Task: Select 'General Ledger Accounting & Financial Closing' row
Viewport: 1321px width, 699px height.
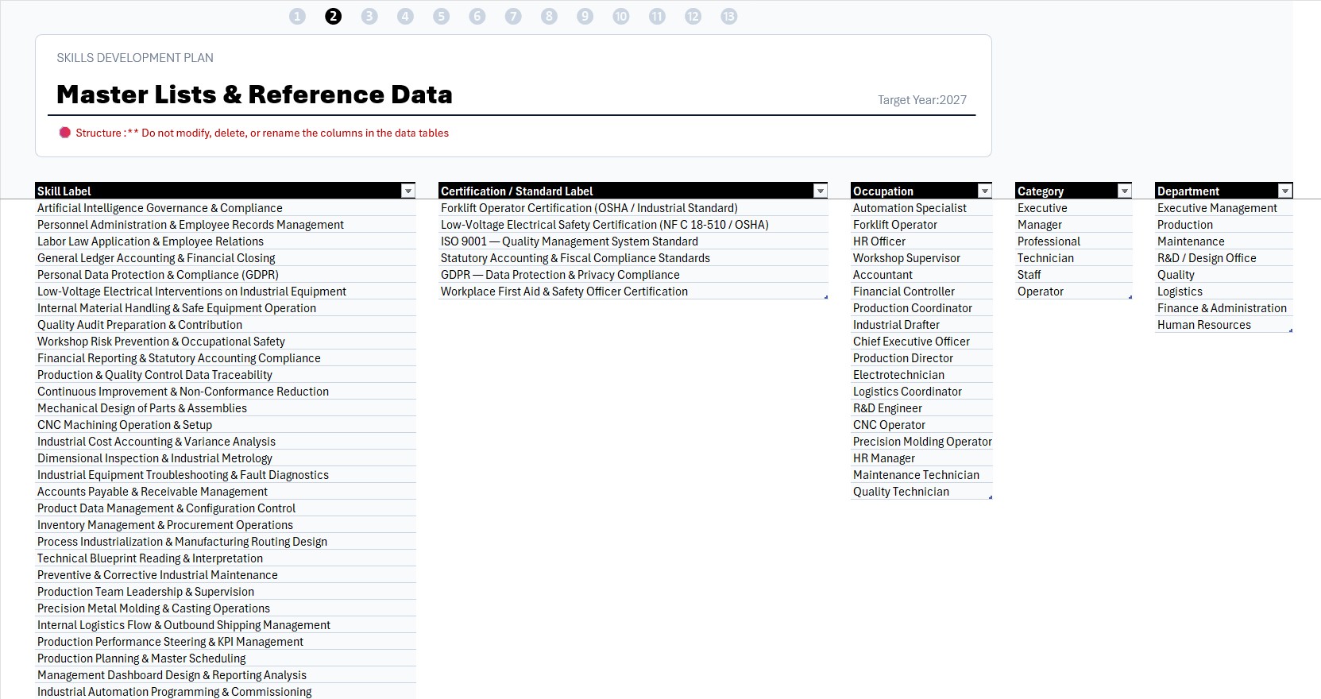Action: pyautogui.click(x=226, y=258)
